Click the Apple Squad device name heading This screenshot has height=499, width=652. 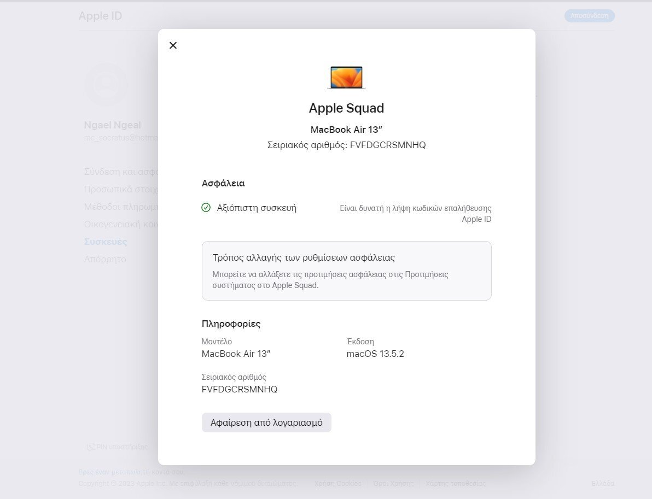click(x=346, y=108)
